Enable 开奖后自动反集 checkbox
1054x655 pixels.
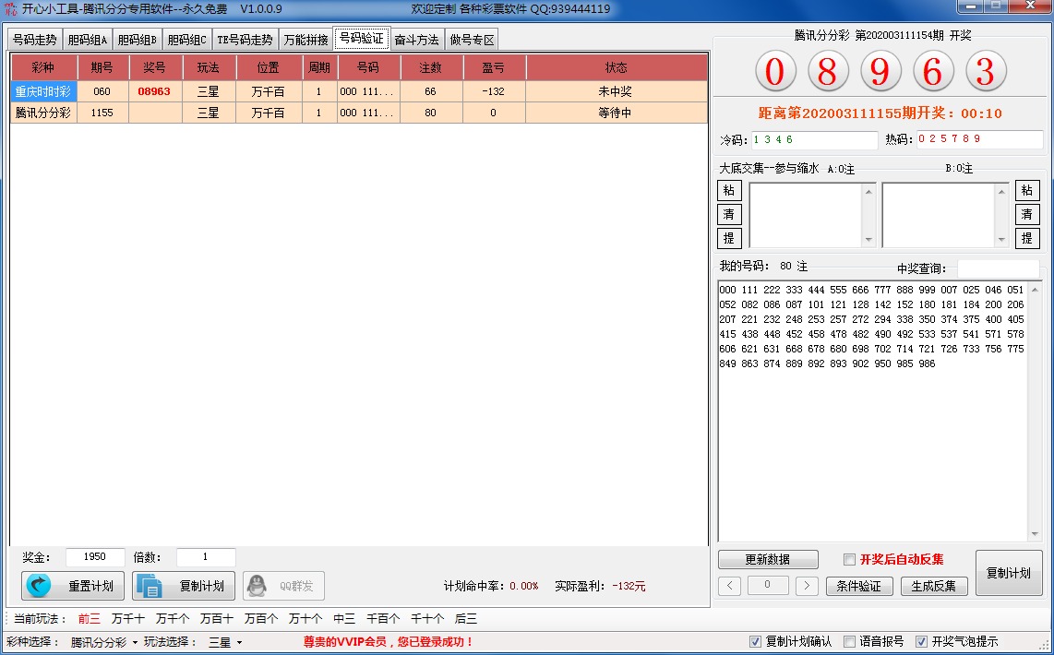point(850,559)
